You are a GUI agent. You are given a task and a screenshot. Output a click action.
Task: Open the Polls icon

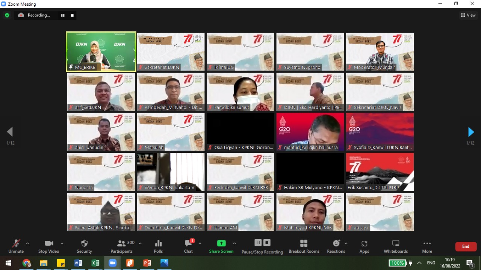point(158,246)
